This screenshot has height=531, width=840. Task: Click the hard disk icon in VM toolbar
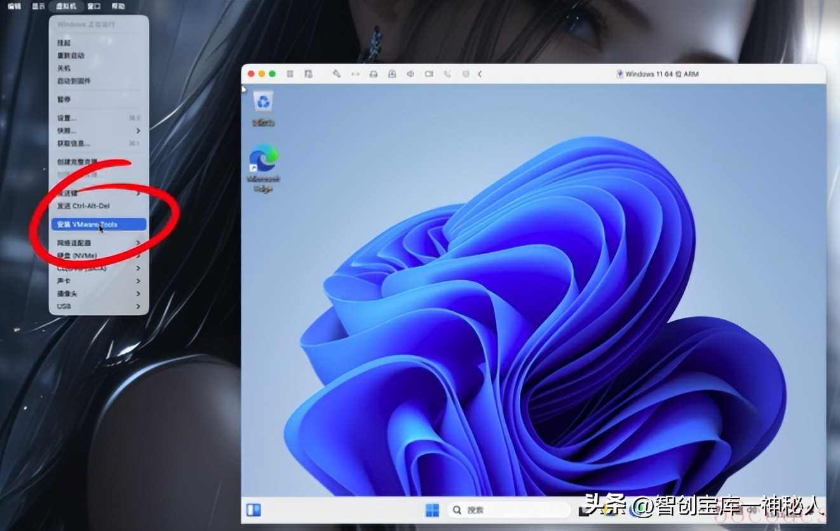374,74
